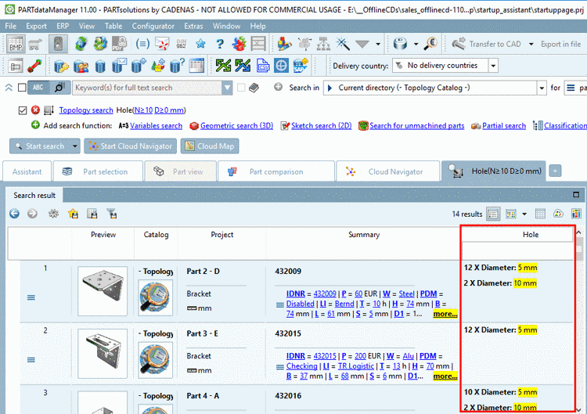Click the database with users icon
587x414 pixels.
click(81, 66)
